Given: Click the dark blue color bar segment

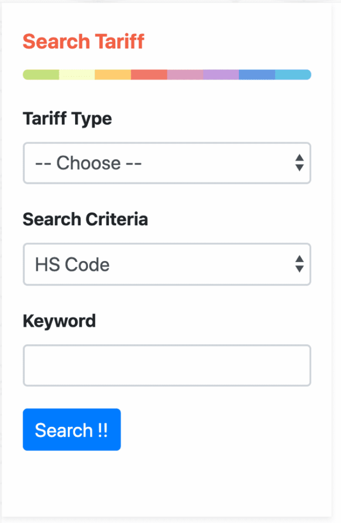Looking at the screenshot, I should (257, 75).
